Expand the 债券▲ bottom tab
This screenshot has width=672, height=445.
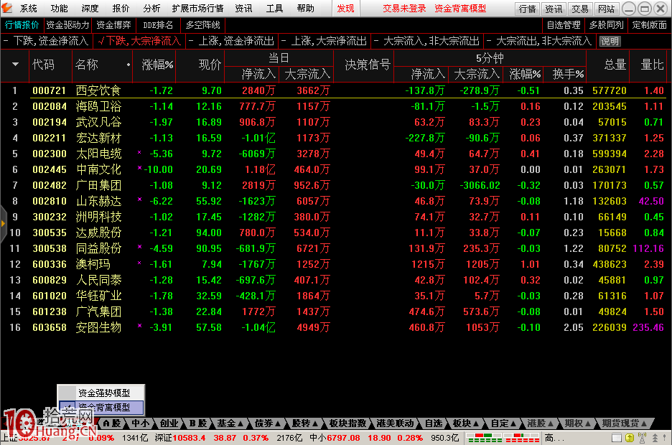(268, 423)
